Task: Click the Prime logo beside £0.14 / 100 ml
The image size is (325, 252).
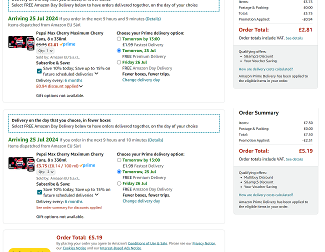Action: tap(87, 165)
